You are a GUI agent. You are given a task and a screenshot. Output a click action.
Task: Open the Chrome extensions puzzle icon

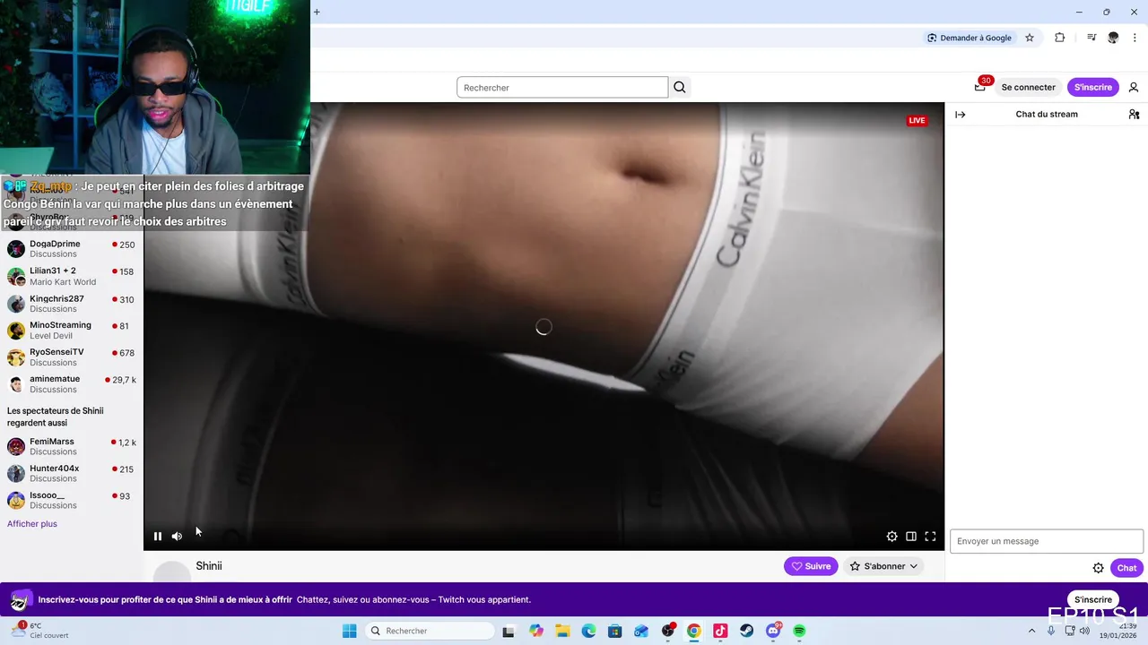[1060, 38]
